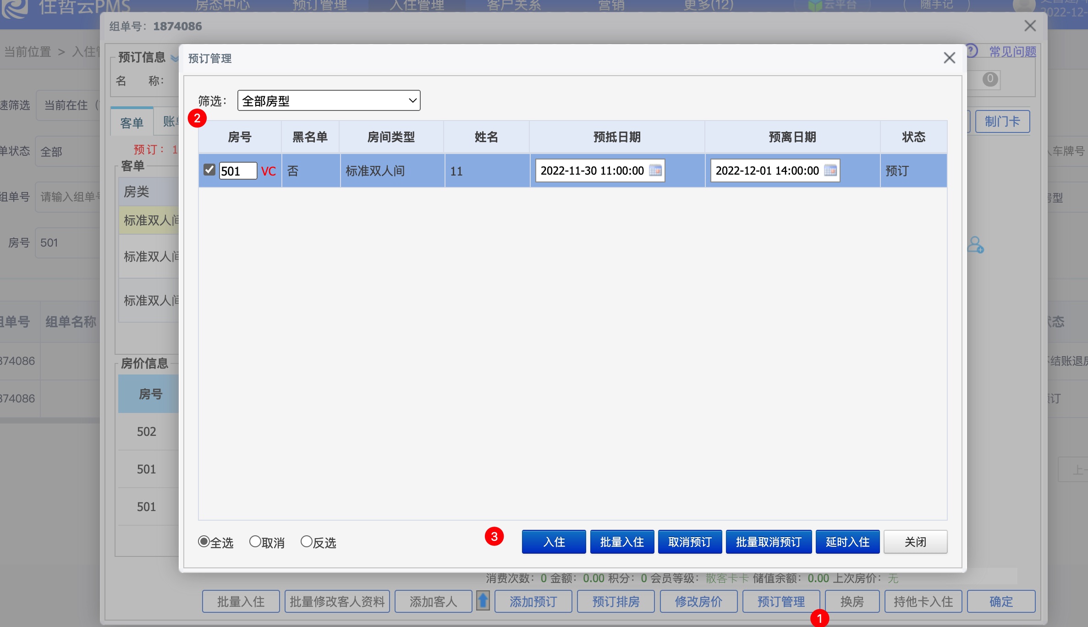
Task: Click 批量入住 in the bottom toolbar
Action: [x=241, y=601]
